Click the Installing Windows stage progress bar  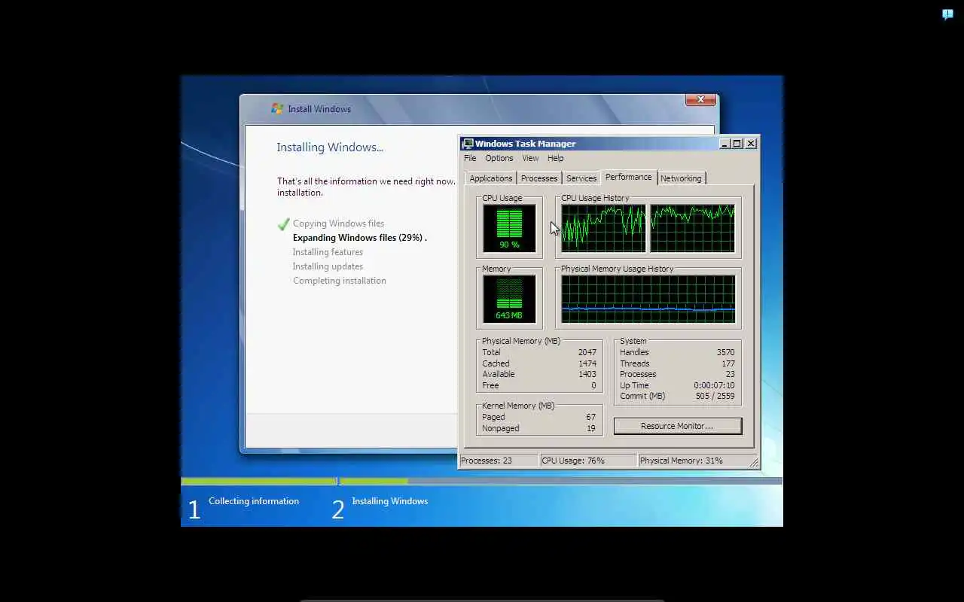[x=560, y=481]
